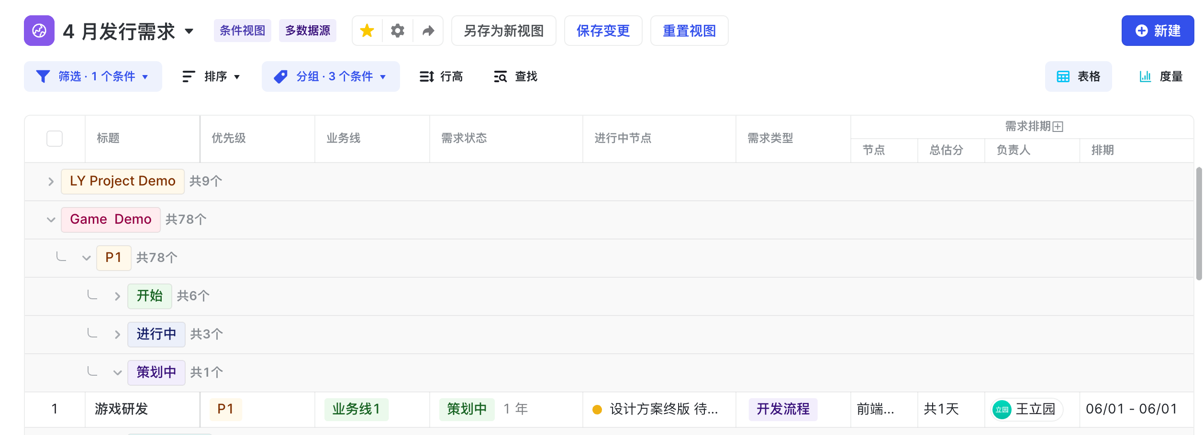
Task: Open the 分组 grouping dropdown
Action: coord(330,76)
